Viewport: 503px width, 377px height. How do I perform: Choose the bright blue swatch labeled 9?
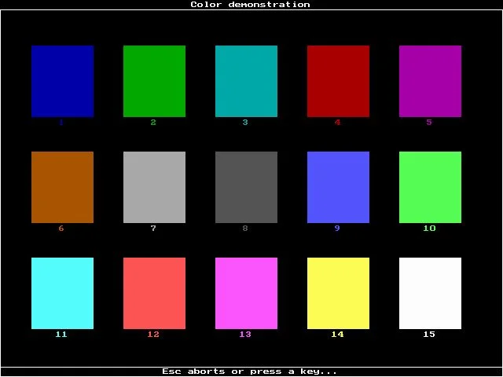[x=338, y=187]
